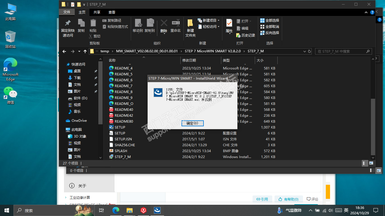Switch to large icons view in STEP_7_M status bar
Image resolution: width=385 pixels, height=216 pixels.
(x=371, y=163)
